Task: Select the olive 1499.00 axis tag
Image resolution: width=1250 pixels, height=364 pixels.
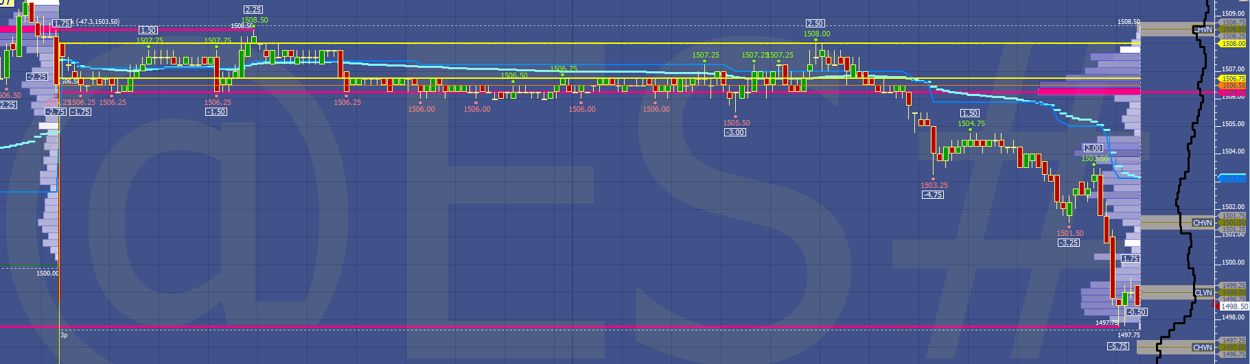Action: [1233, 292]
